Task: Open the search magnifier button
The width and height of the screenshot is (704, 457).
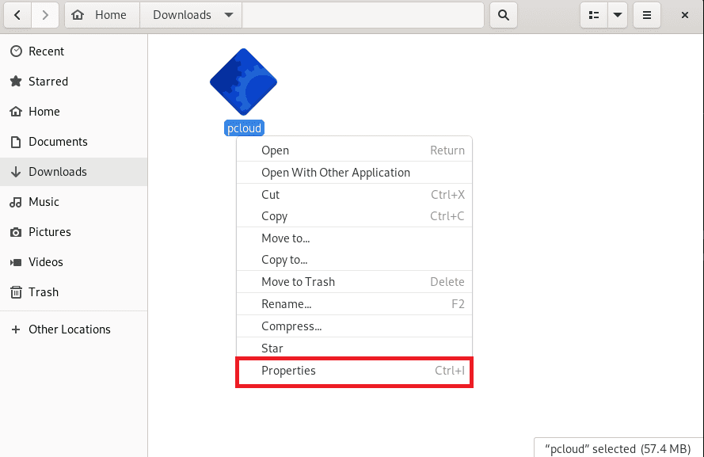Action: click(504, 15)
